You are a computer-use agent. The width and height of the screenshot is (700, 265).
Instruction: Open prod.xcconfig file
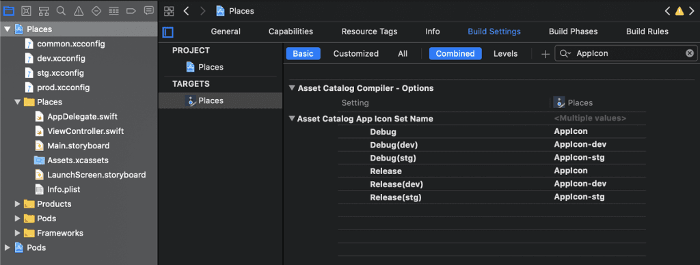(x=64, y=87)
